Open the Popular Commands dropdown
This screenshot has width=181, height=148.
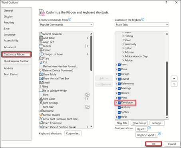tap(66, 25)
